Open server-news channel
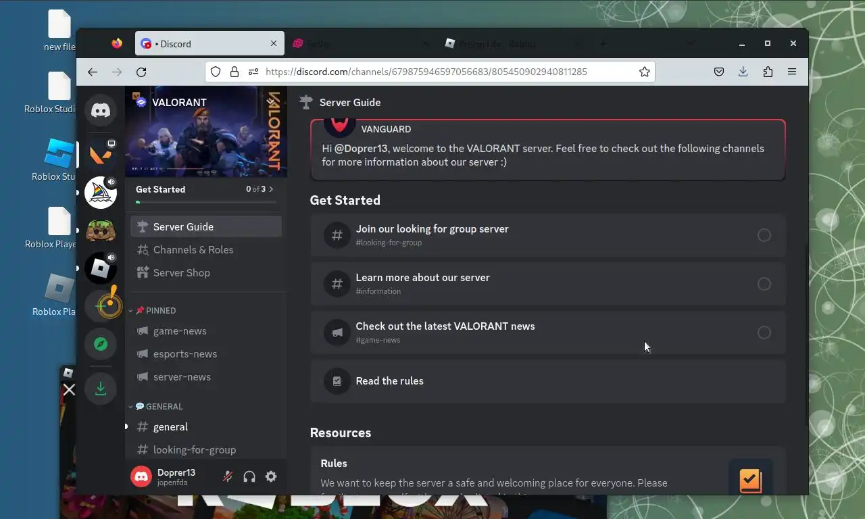Screen dimensions: 865x519 coord(206,376)
